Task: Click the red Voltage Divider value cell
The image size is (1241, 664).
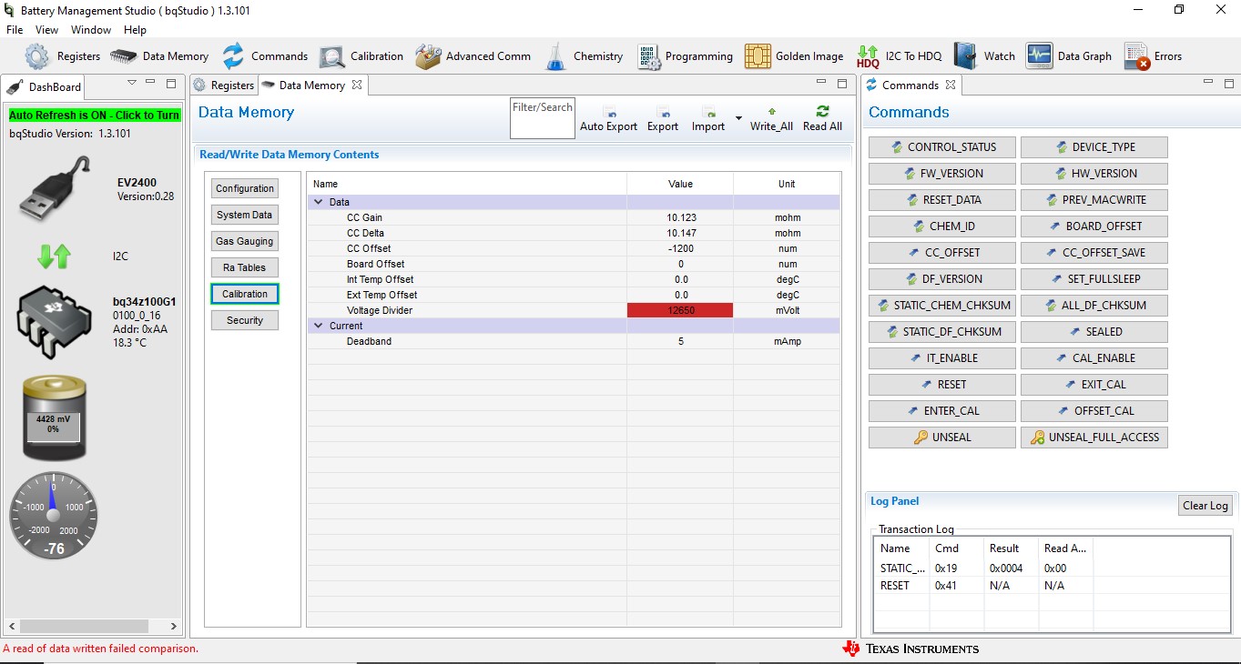Action: [680, 310]
